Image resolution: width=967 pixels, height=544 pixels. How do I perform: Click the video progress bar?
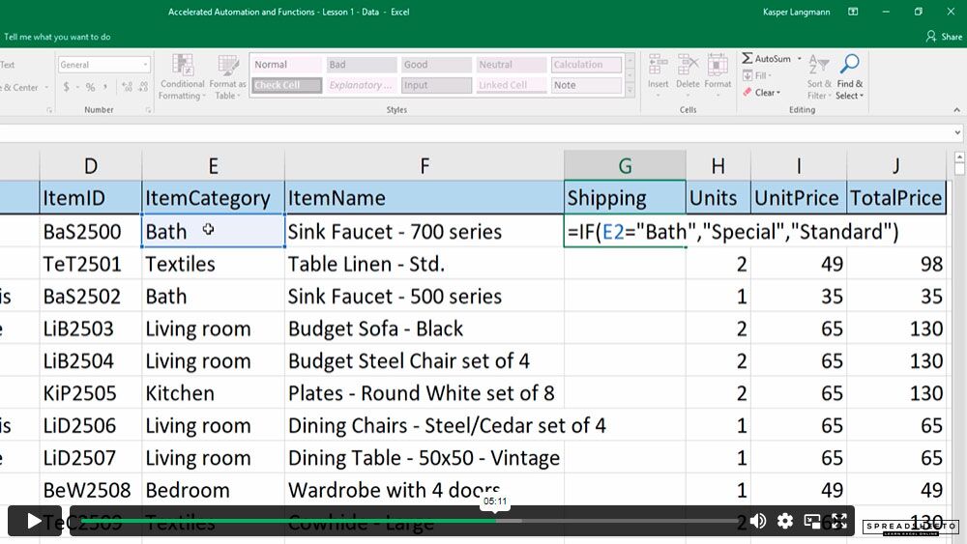coord(409,521)
